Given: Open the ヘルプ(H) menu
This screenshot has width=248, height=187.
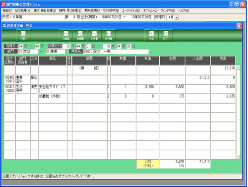Looking at the screenshot, I should tap(184, 10).
